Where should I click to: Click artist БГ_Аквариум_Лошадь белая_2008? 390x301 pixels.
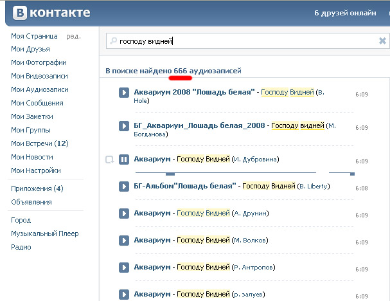[199, 125]
